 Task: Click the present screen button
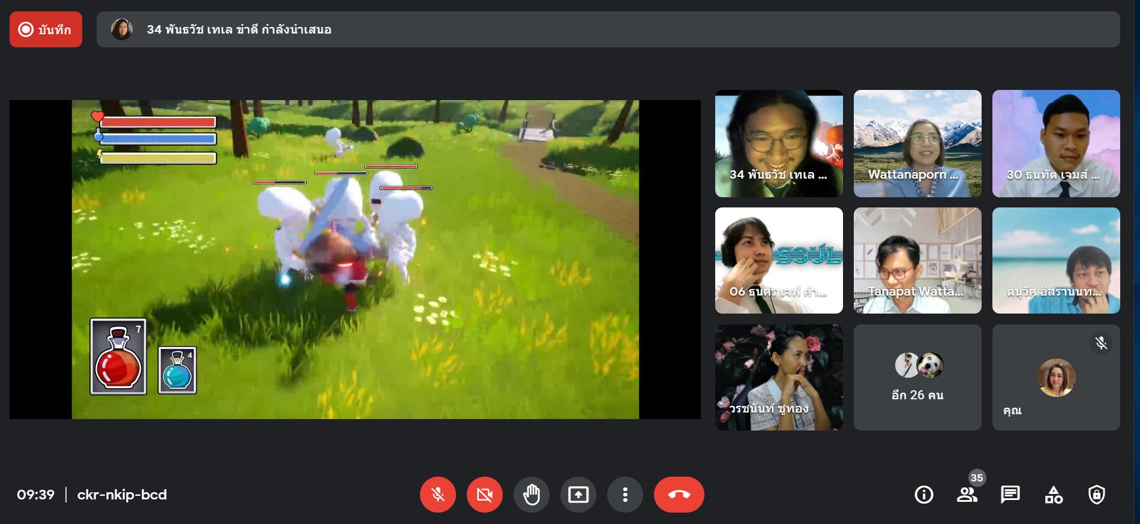578,495
